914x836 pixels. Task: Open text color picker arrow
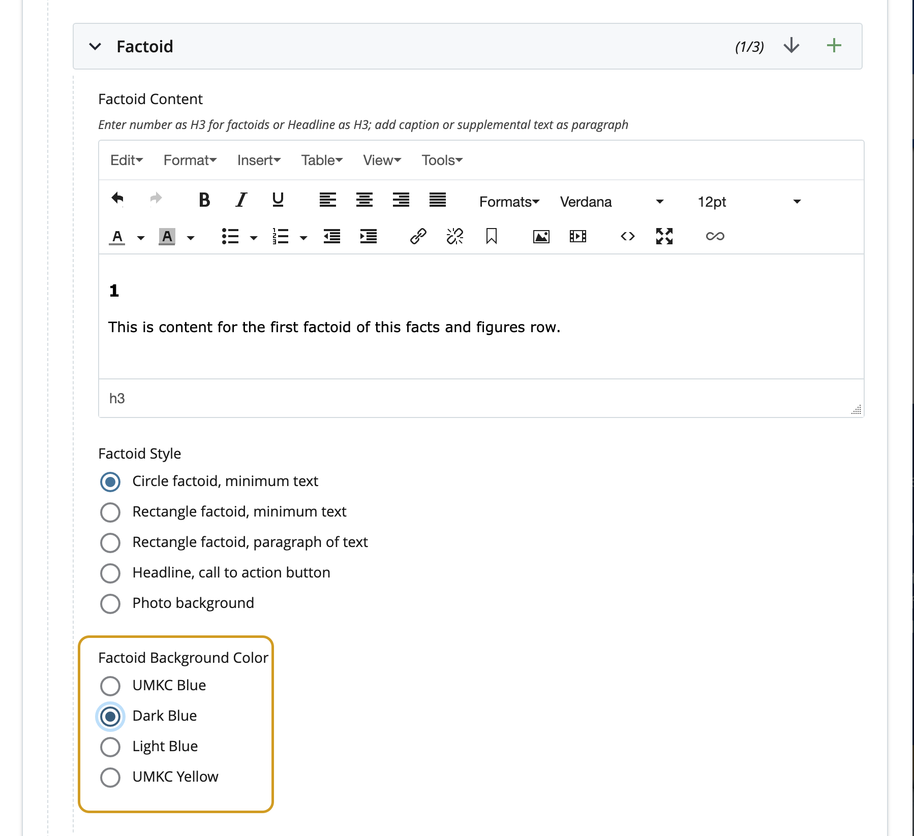[x=141, y=238]
